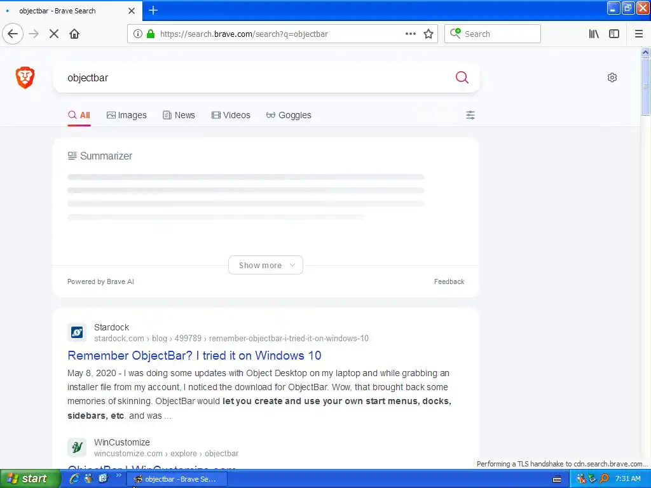651x488 pixels.
Task: Click the orange magnifier tray icon
Action: click(604, 479)
